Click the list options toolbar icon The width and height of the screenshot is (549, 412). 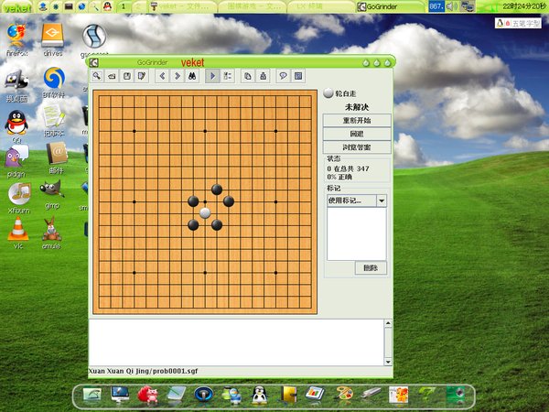click(x=228, y=76)
